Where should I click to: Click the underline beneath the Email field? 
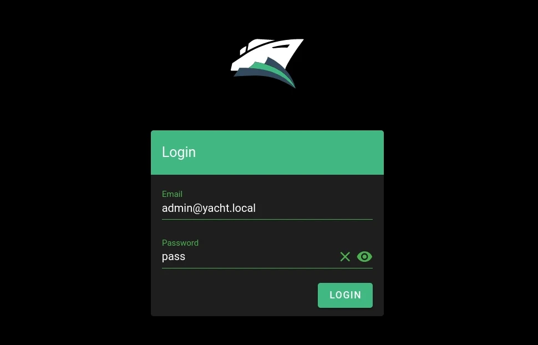pyautogui.click(x=267, y=219)
